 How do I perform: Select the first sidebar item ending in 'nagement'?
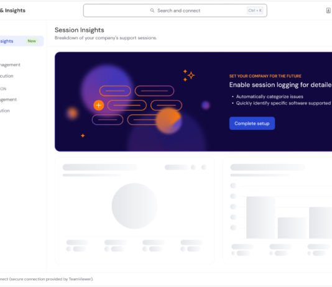coord(10,65)
